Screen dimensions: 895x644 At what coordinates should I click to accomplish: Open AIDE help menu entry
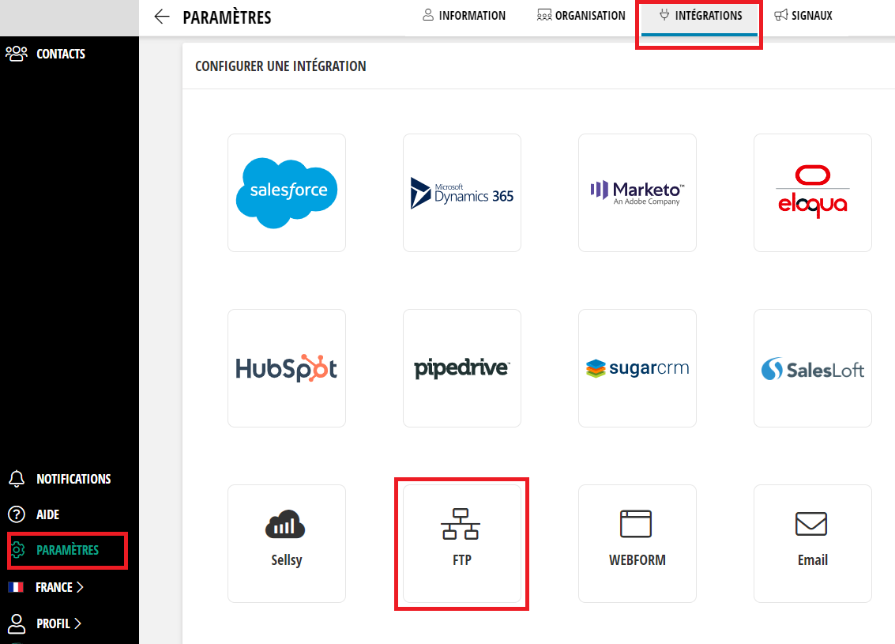48,514
